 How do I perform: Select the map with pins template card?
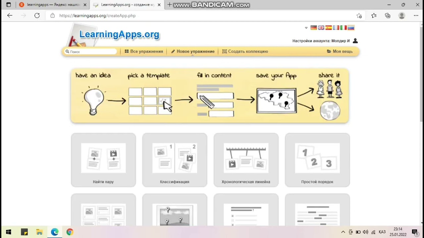pyautogui.click(x=175, y=210)
